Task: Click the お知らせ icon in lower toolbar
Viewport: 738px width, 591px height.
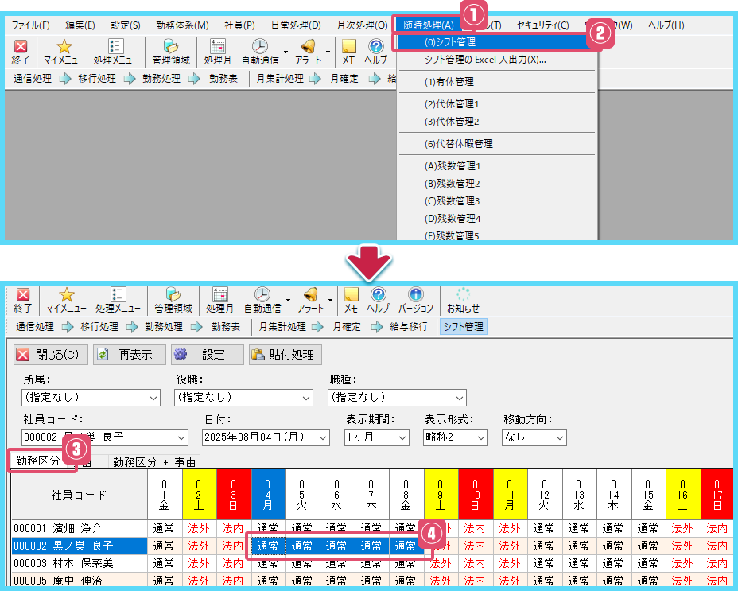Action: (x=463, y=300)
